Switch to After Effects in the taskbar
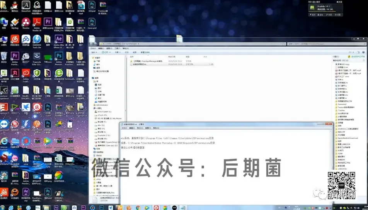This screenshot has height=210, width=368. (x=56, y=207)
